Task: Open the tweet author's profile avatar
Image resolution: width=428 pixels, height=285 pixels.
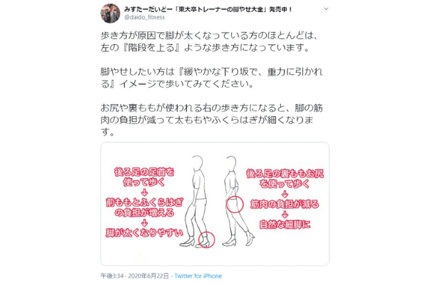Action: tap(111, 13)
